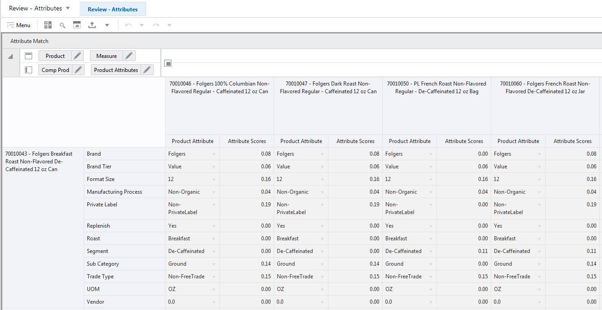The height and width of the screenshot is (310, 602).
Task: Click the column axis square icon
Action: pos(168,63)
